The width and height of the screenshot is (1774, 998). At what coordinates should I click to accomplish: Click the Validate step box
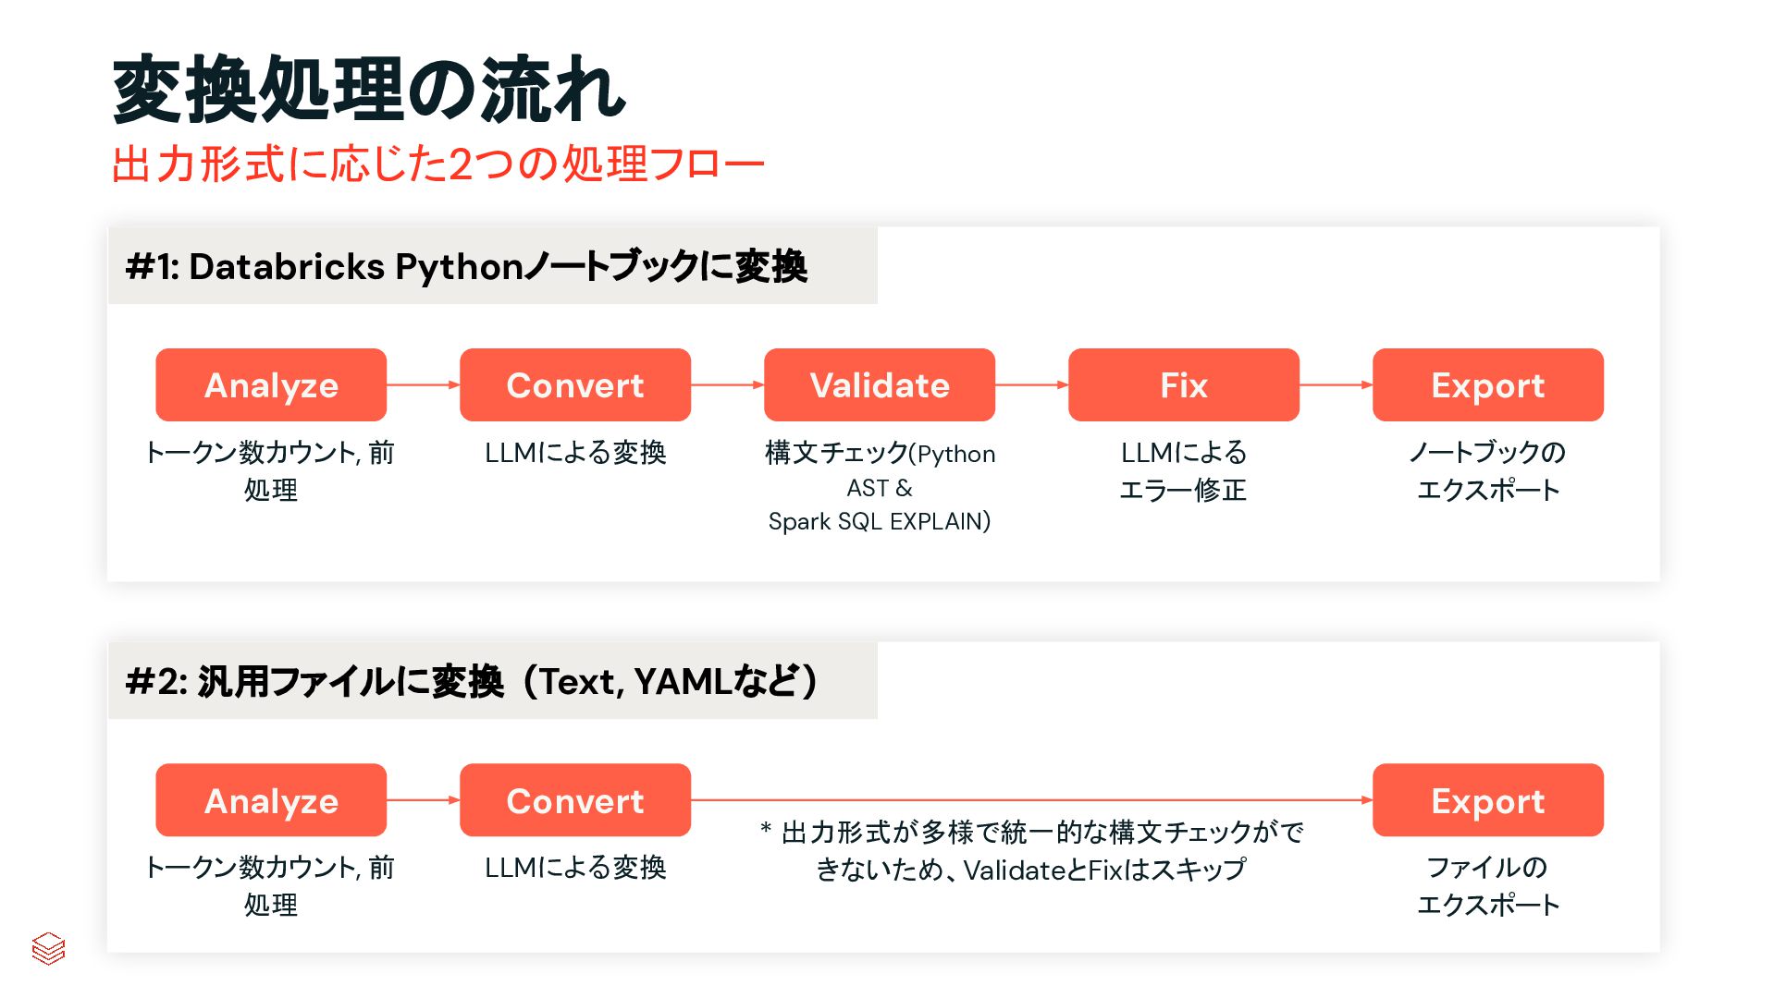[x=879, y=384]
